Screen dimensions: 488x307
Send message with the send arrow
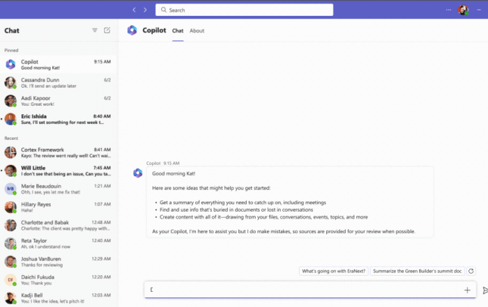[x=485, y=290]
